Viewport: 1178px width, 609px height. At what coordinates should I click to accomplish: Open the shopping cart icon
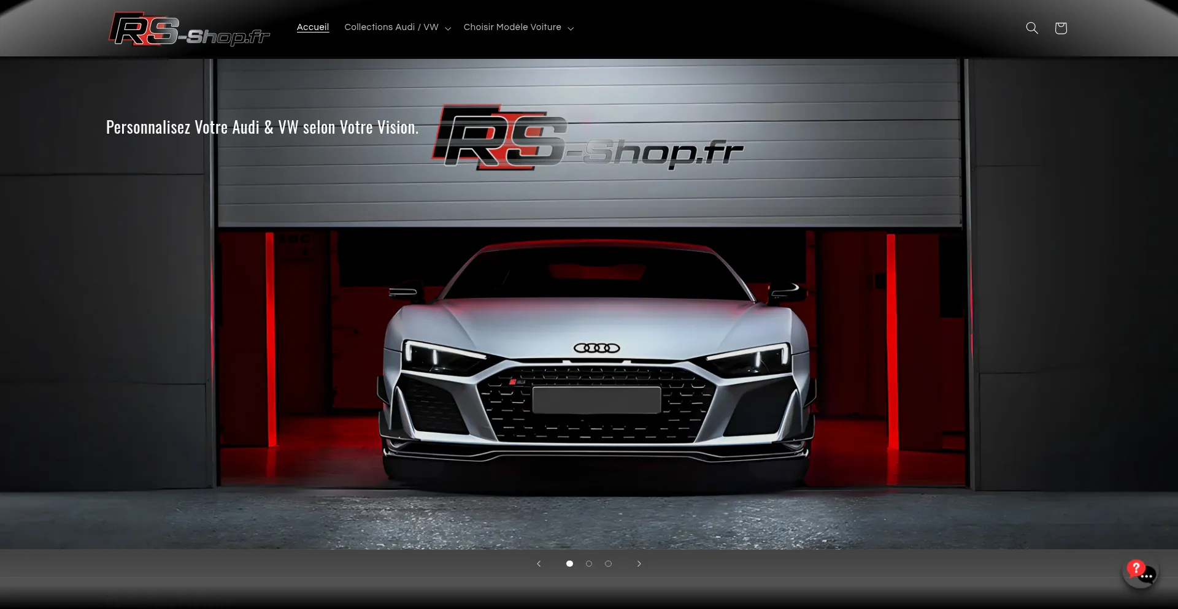1061,28
